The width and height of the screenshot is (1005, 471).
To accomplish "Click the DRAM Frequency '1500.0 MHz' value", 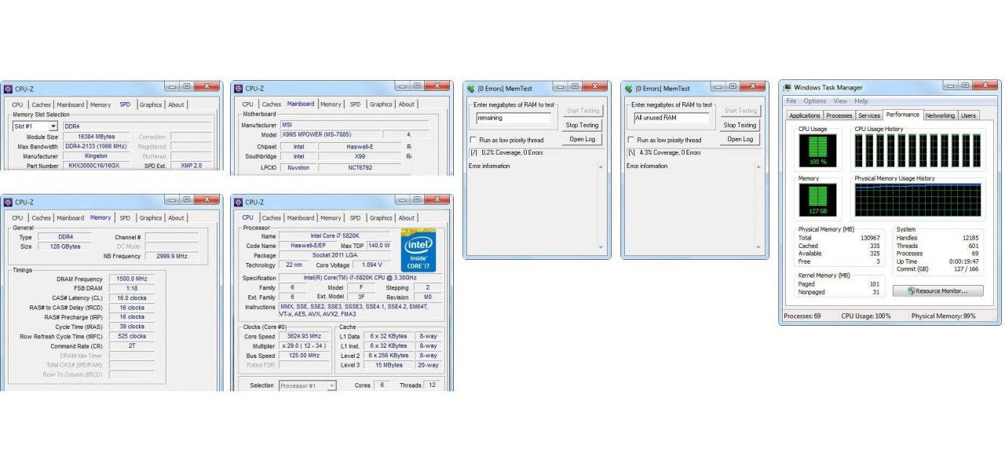I will coord(131,279).
